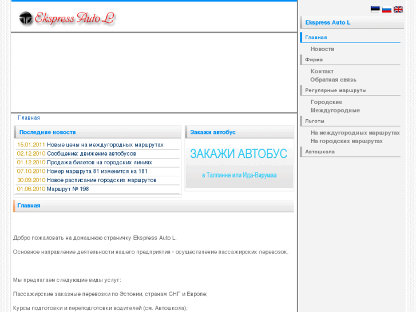
Task: Click the Главная content section heading
Action: click(x=29, y=206)
